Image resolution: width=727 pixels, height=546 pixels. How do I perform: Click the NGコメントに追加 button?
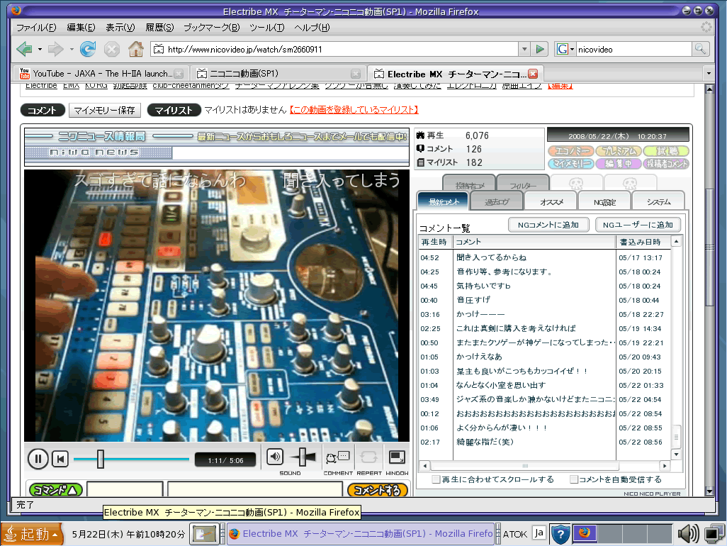point(548,225)
